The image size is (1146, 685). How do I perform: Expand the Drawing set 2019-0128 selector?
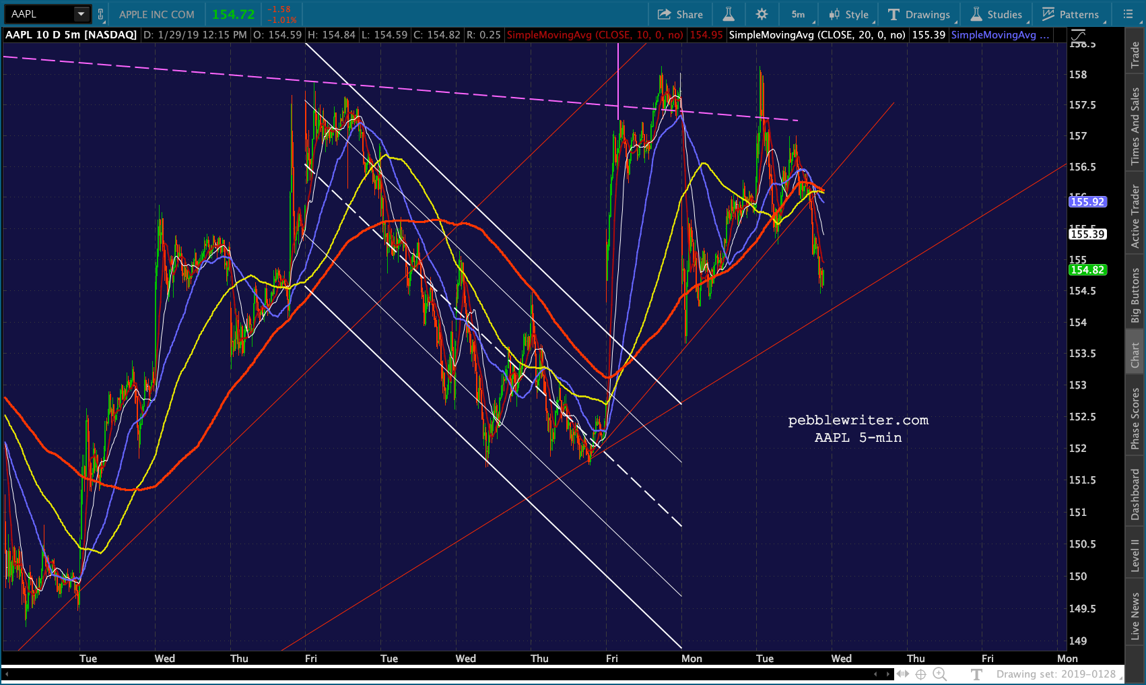pyautogui.click(x=1056, y=674)
